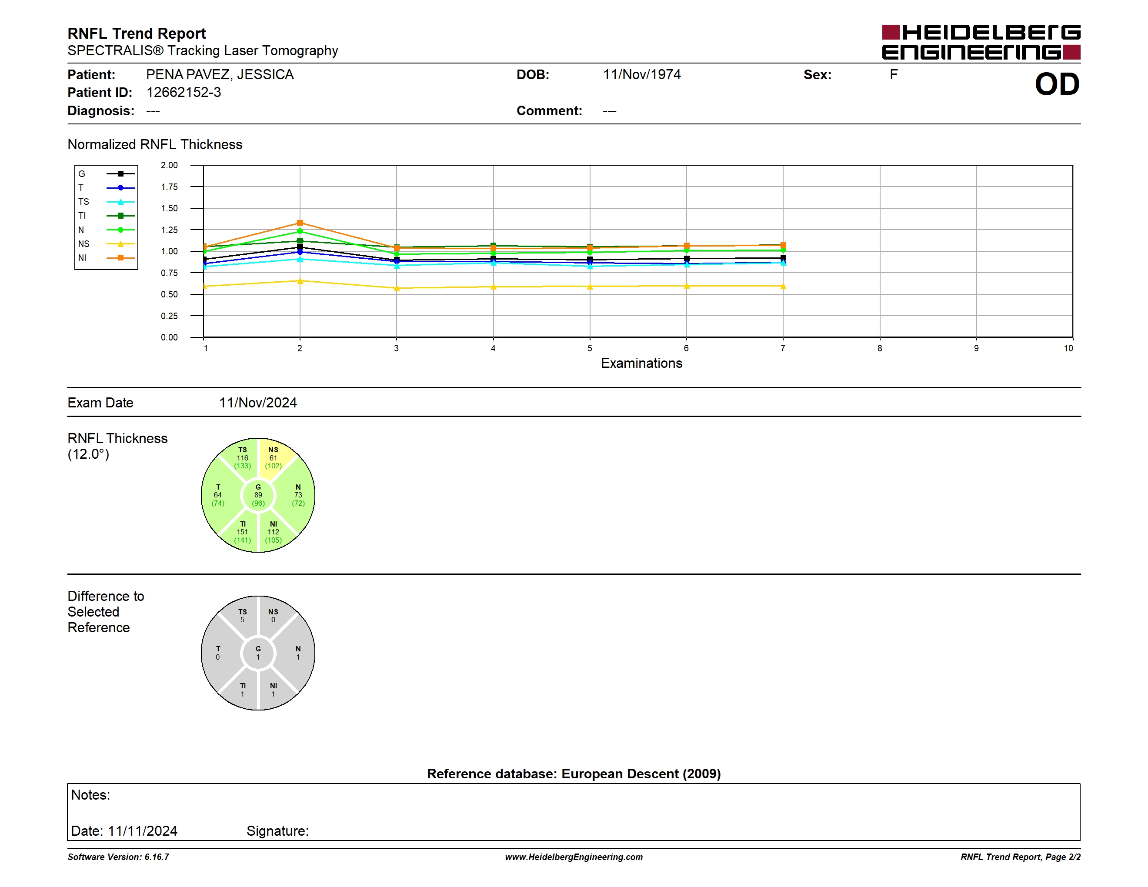The height and width of the screenshot is (887, 1148).
Task: Click patient name 'PENA PAVEZ, JESSICA'
Action: pos(220,75)
